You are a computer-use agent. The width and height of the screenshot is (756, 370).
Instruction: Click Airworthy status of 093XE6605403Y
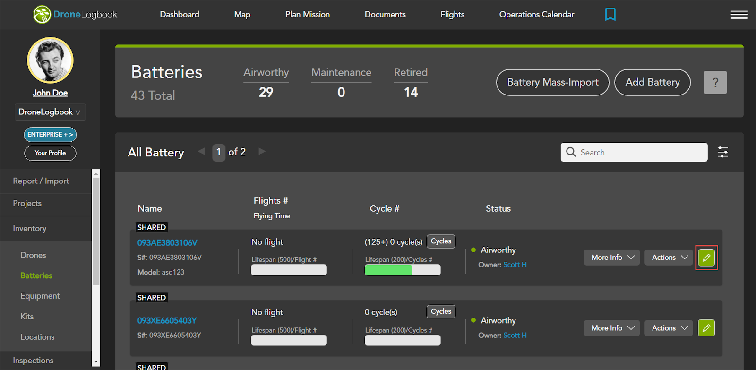pyautogui.click(x=498, y=320)
